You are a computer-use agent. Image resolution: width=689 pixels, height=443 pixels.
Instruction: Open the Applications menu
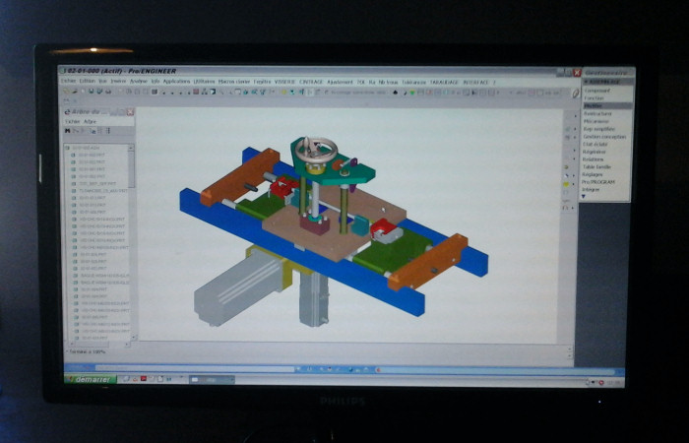(177, 82)
